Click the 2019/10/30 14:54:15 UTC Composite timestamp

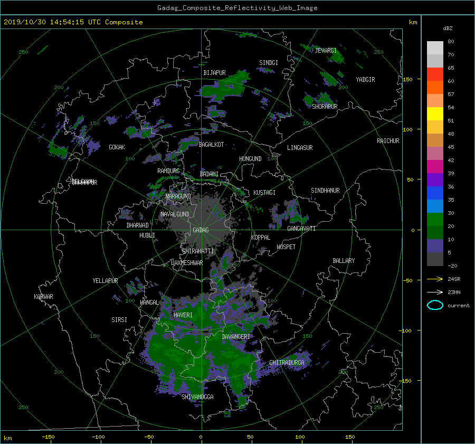73,22
